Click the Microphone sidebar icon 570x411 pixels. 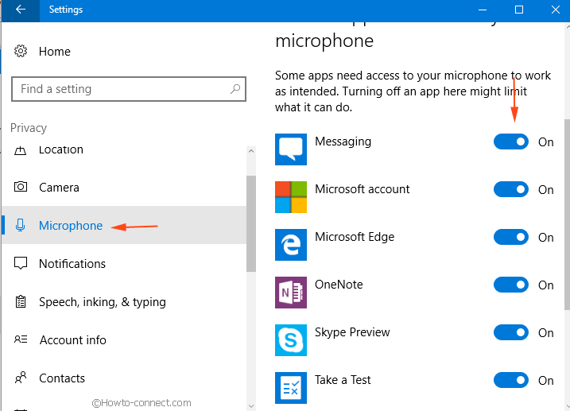tap(21, 225)
